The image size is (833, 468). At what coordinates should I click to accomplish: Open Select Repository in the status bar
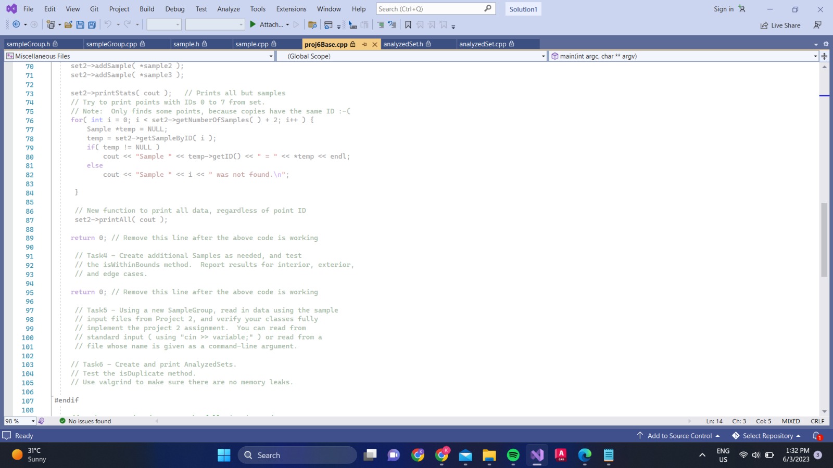coord(766,436)
